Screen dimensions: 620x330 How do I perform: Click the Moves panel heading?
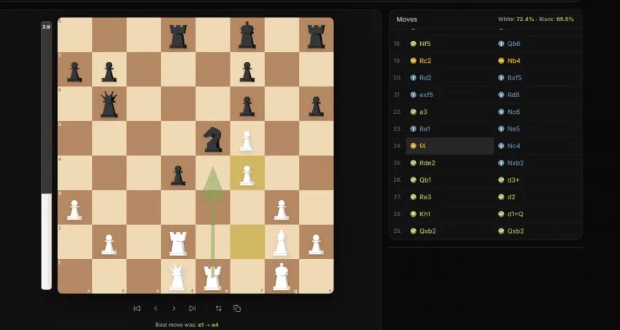(x=407, y=20)
